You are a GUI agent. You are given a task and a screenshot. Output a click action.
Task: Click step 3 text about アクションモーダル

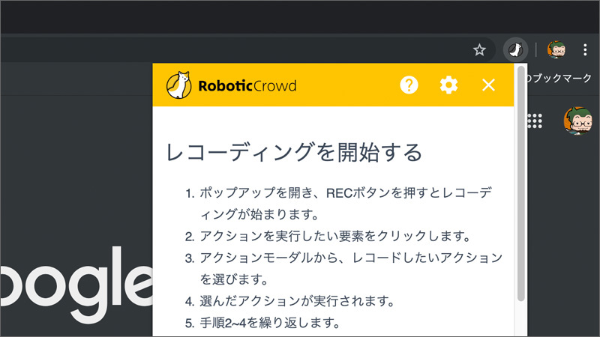click(x=351, y=268)
